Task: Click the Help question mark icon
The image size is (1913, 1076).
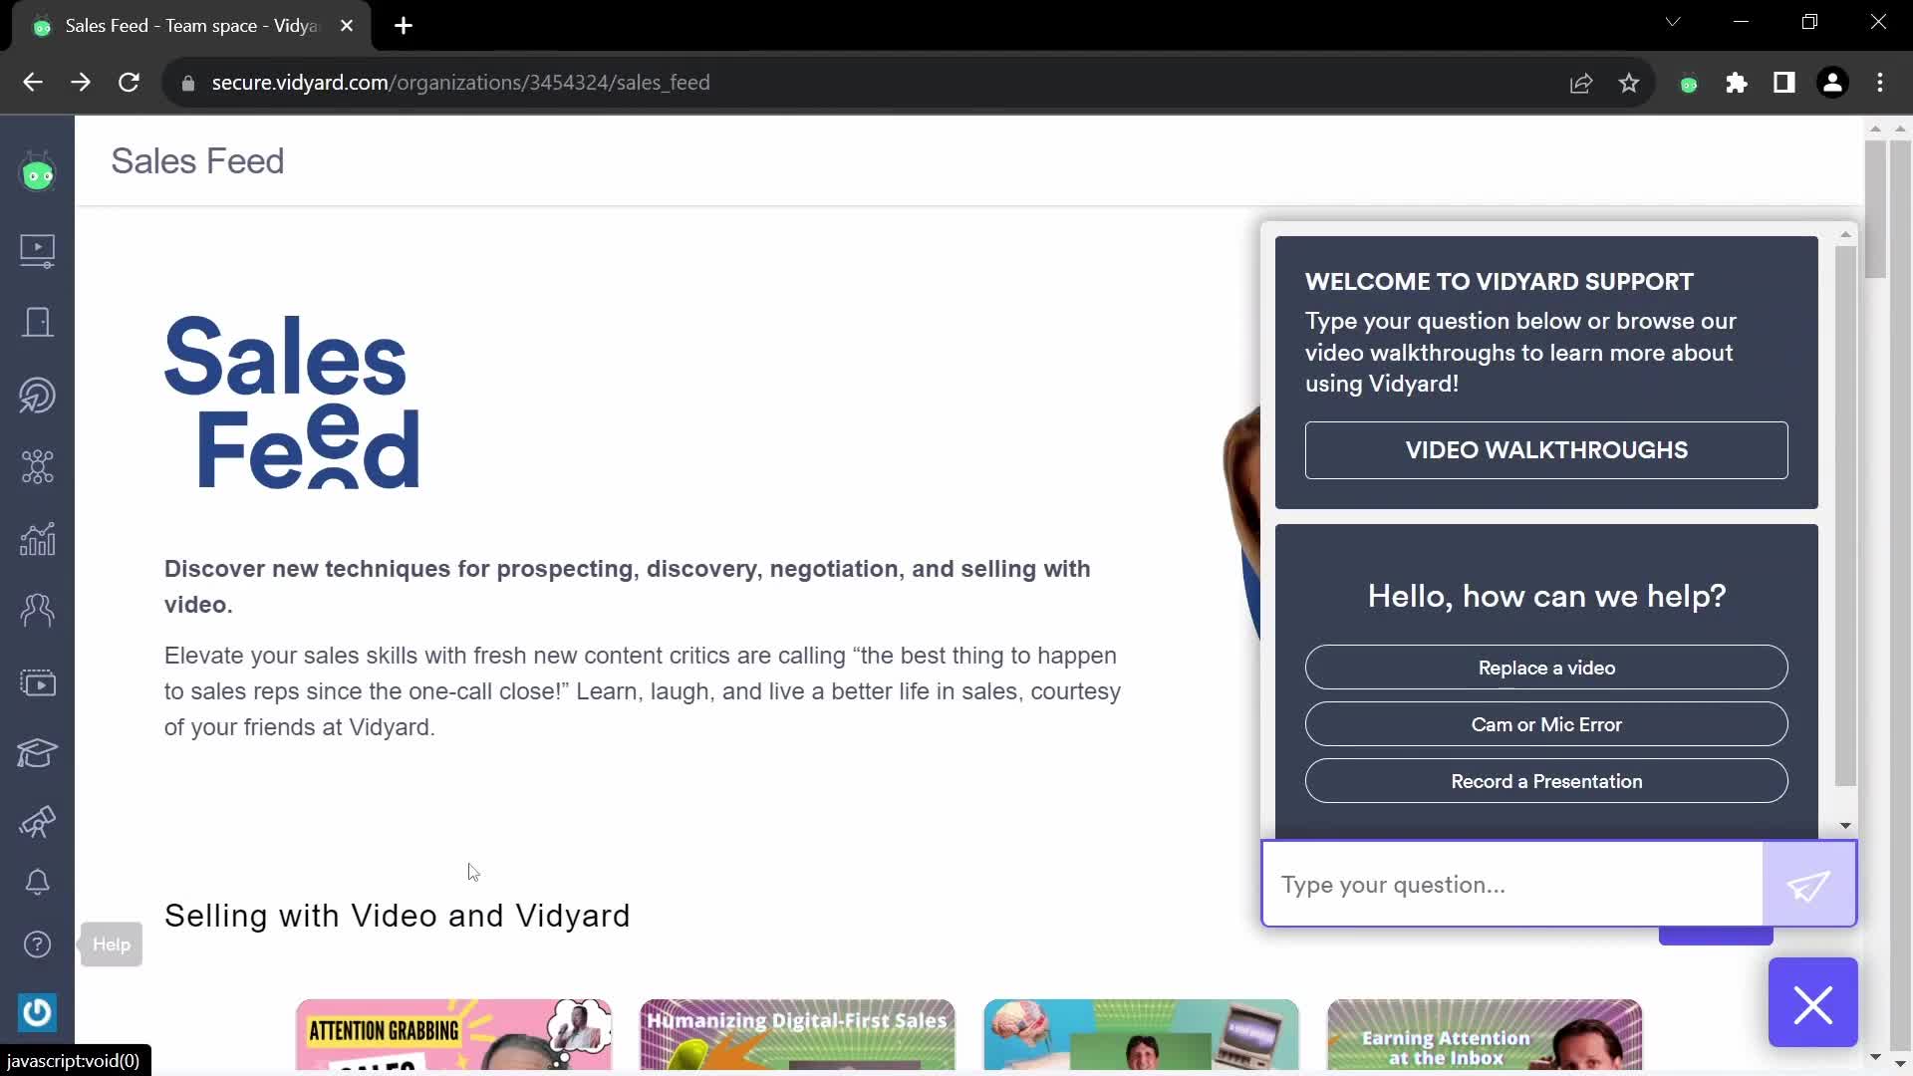Action: tap(38, 944)
